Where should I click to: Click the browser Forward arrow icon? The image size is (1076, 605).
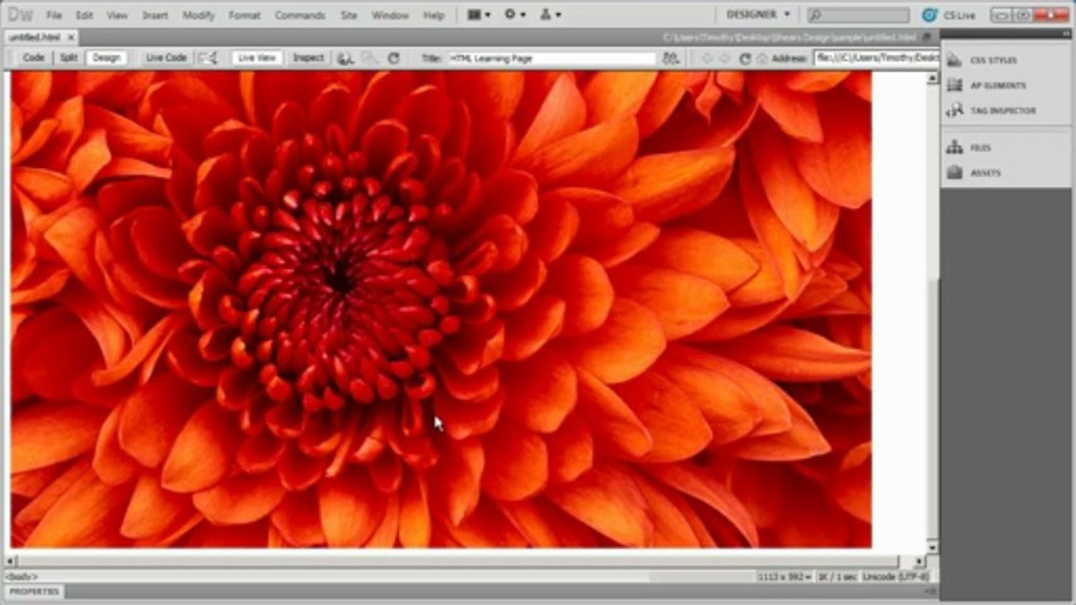(x=725, y=58)
